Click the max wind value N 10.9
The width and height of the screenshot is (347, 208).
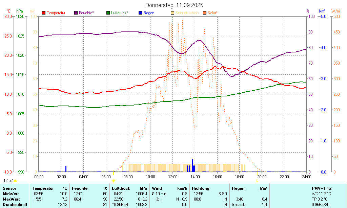[182, 199]
